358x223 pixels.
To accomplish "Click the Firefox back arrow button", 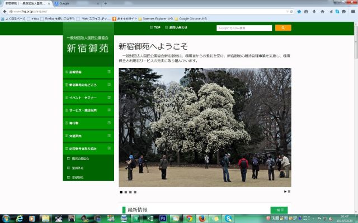I will pyautogui.click(x=4, y=11).
